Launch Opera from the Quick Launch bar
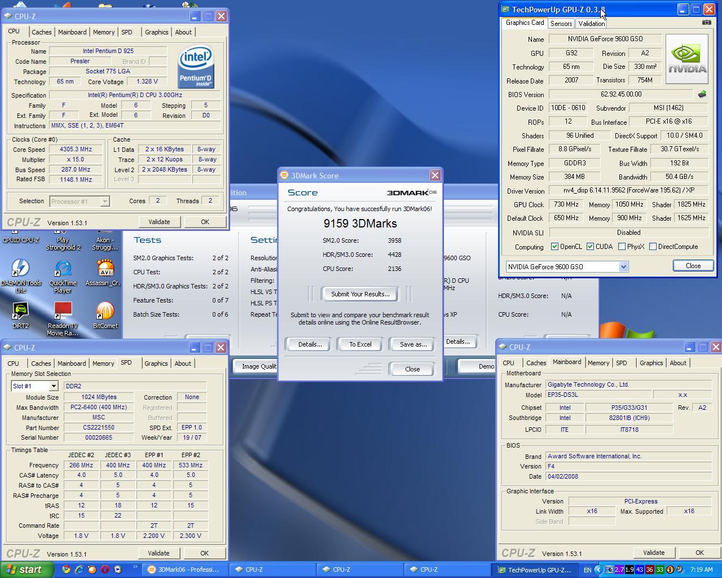This screenshot has height=578, width=722. point(105,570)
